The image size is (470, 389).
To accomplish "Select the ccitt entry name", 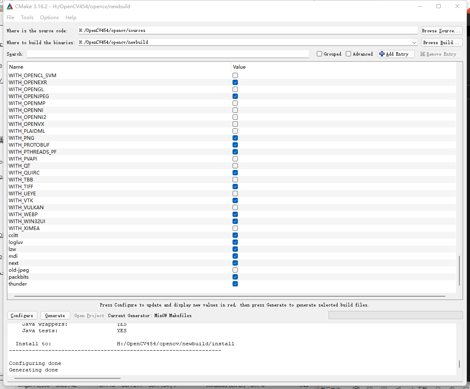I will point(13,235).
